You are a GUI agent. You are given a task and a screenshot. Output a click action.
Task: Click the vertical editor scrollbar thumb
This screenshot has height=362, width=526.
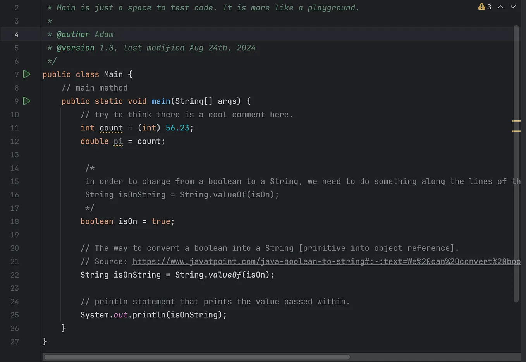516,163
